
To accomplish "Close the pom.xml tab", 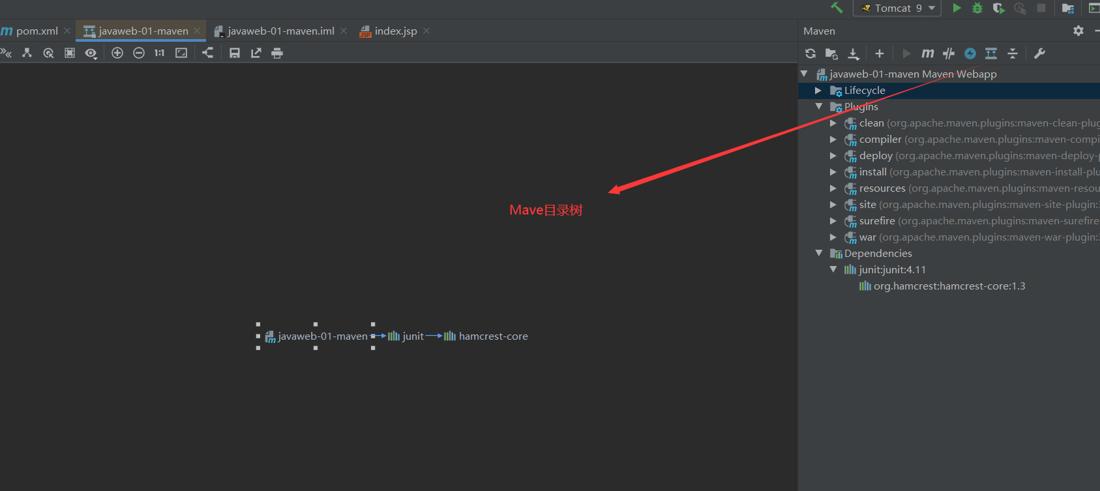I will coord(67,31).
